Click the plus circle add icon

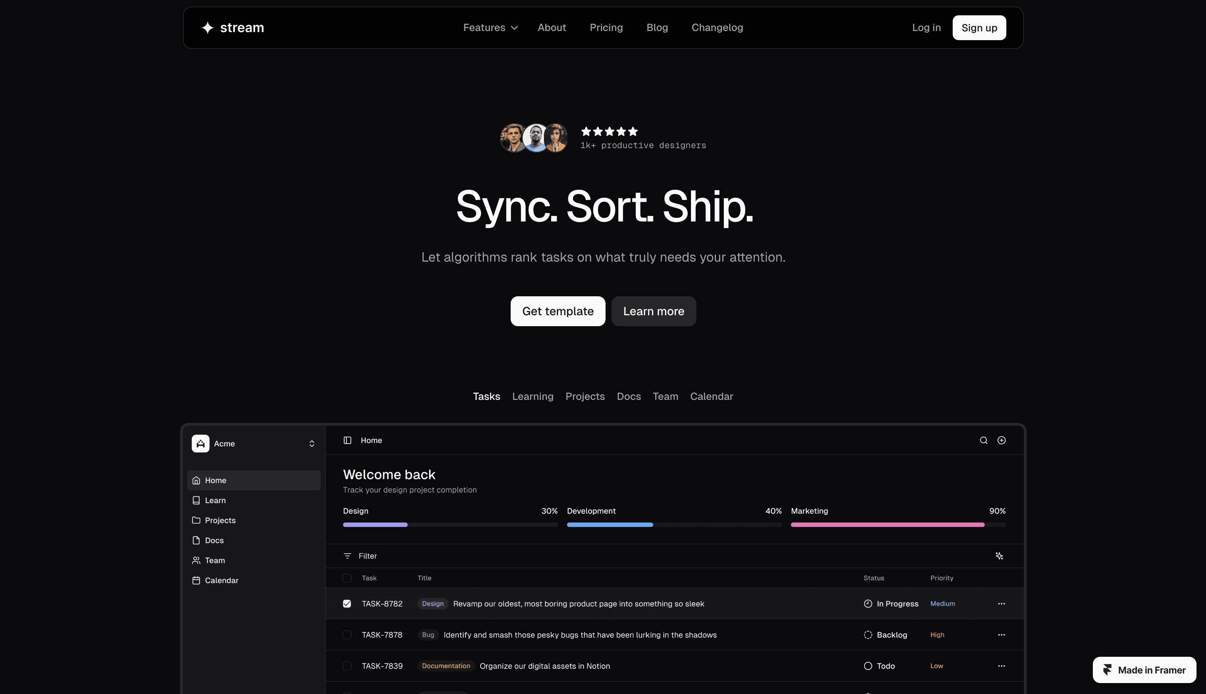point(1002,440)
